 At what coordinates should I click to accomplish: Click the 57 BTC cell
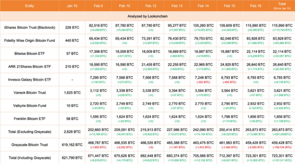click(72, 54)
